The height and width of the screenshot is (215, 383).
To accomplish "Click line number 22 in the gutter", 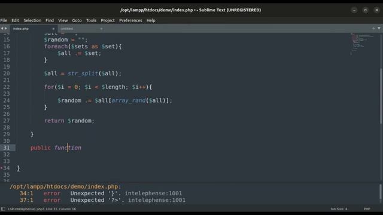I will pos(7,87).
